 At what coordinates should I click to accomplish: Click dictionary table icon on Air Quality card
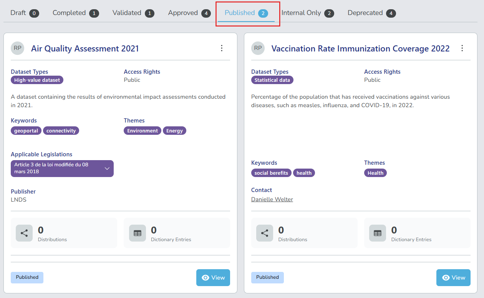[138, 233]
